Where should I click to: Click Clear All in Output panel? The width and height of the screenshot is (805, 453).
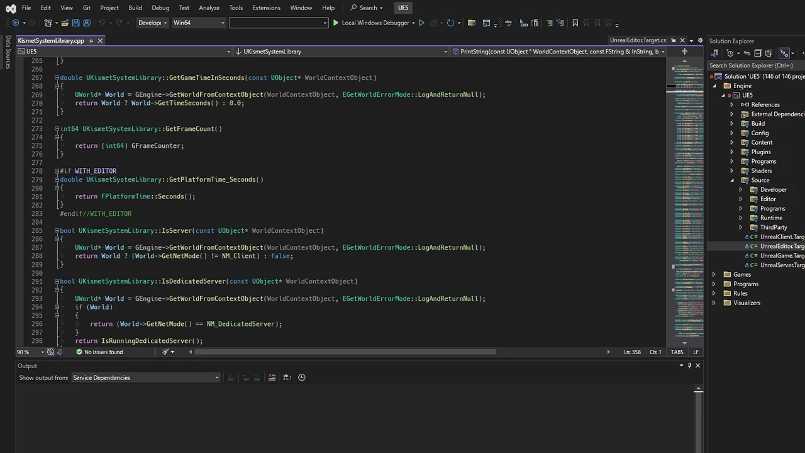point(272,377)
